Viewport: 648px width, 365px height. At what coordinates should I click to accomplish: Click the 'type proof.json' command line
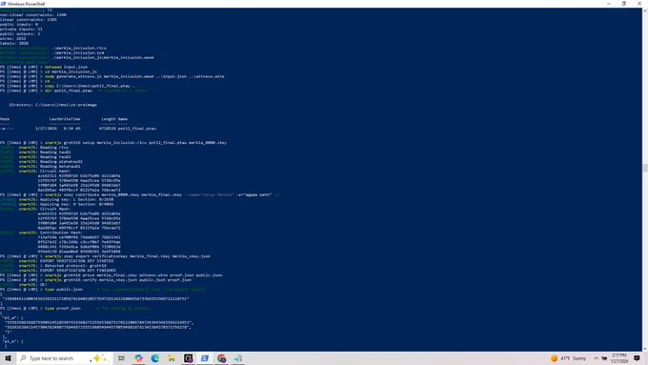[74, 309]
